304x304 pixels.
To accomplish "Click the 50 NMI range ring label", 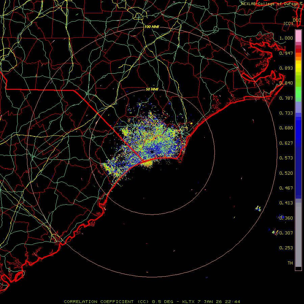I will tap(152, 89).
